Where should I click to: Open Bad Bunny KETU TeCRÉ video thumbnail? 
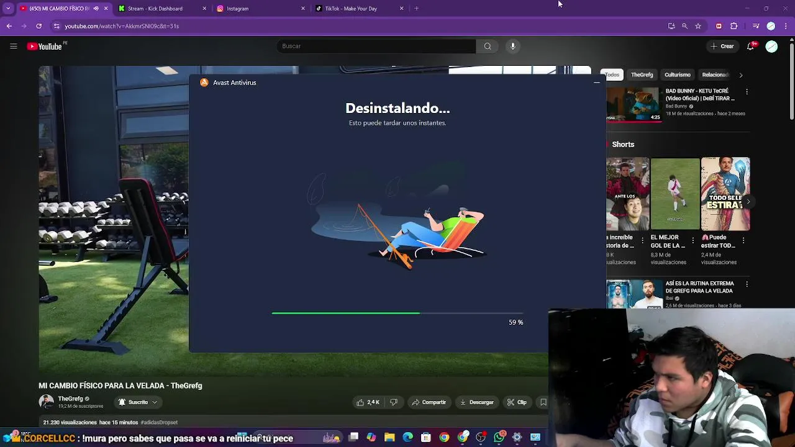634,104
